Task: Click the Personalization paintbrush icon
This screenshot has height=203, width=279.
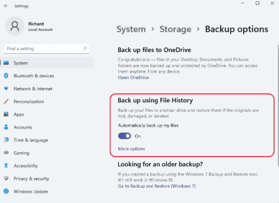Action: coord(6,101)
